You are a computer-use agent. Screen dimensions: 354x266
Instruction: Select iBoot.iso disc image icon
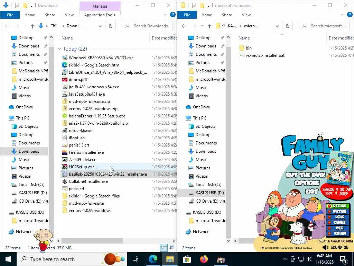pos(65,138)
